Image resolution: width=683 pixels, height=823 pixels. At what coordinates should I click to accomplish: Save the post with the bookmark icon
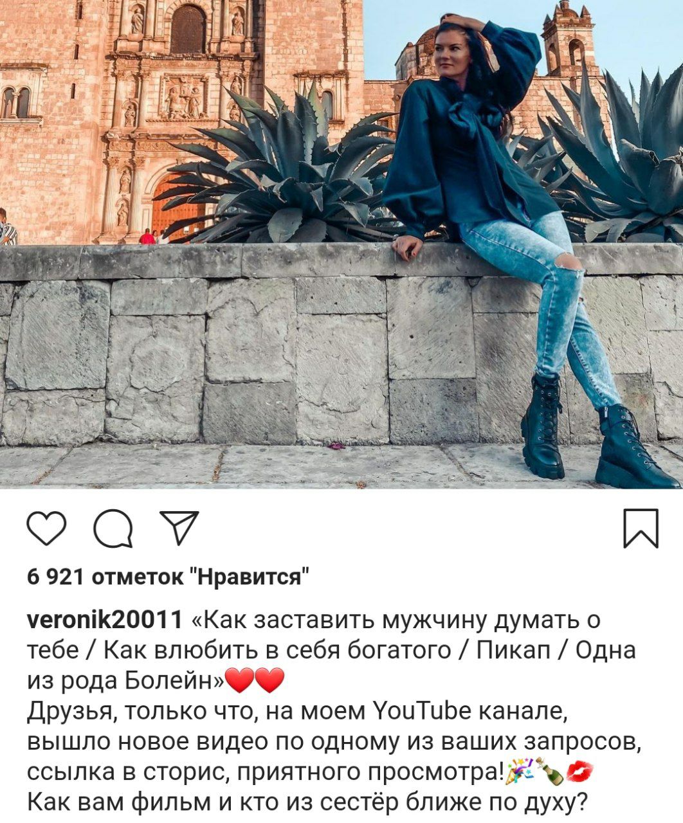pyautogui.click(x=641, y=529)
